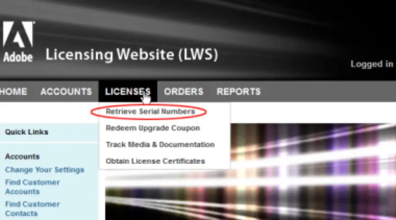Click the Quick Links heading
Screen dimensions: 396x220
26,132
